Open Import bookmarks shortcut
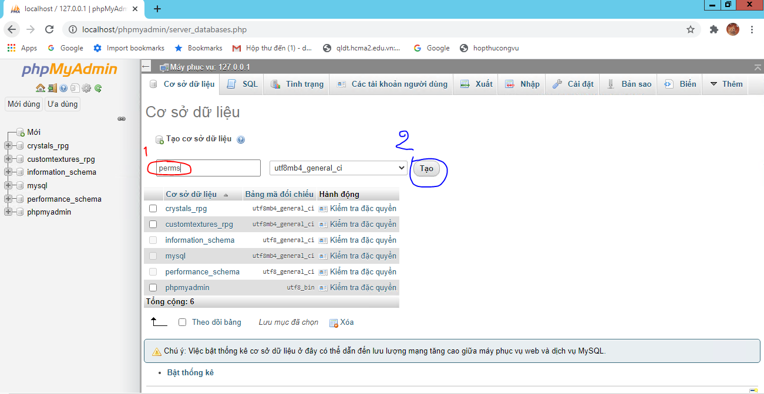The width and height of the screenshot is (764, 394). [129, 48]
